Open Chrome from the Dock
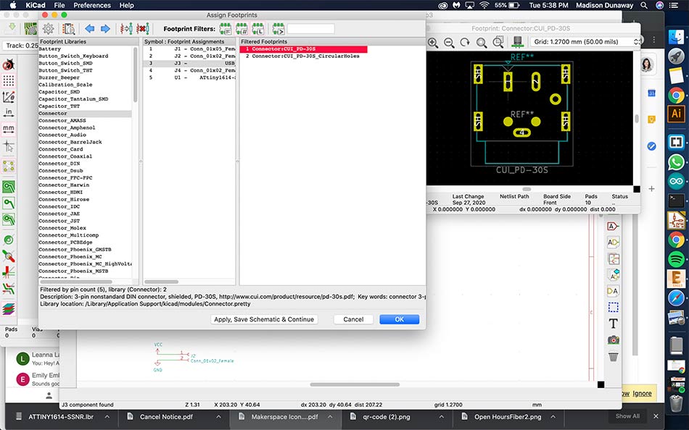 click(x=676, y=96)
